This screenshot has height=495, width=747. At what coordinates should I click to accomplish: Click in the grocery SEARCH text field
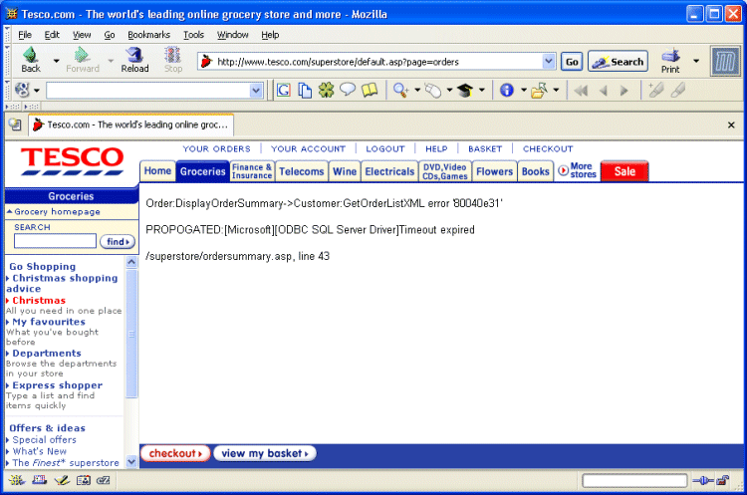(55, 241)
